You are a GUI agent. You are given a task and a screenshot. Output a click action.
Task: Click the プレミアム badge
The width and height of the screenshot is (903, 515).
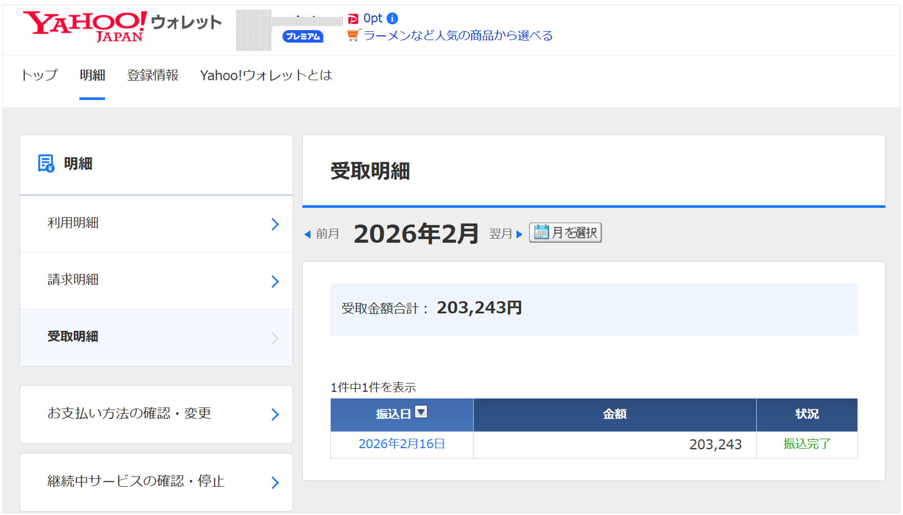coord(303,37)
